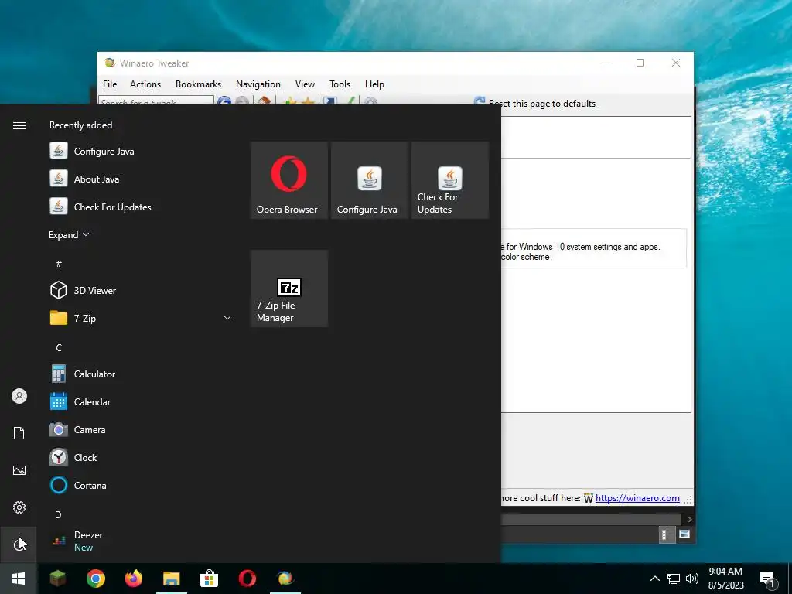The height and width of the screenshot is (594, 792).
Task: Open Microsoft Store from the taskbar
Action: (209, 579)
